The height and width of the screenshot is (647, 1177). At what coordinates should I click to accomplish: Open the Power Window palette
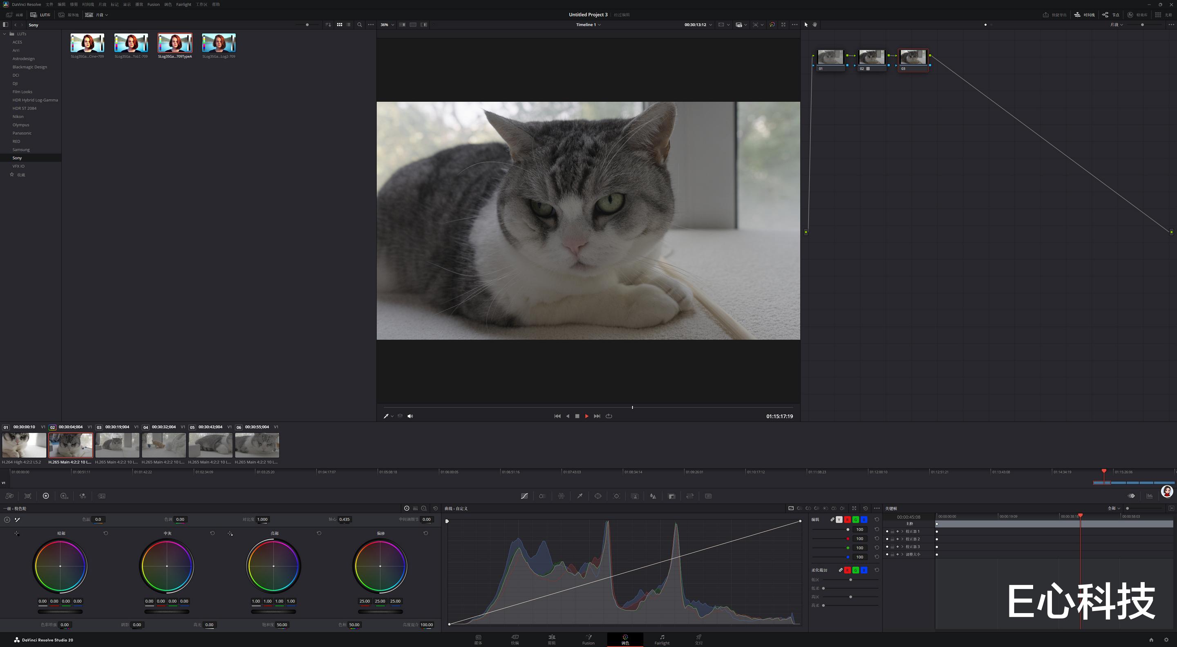[597, 496]
